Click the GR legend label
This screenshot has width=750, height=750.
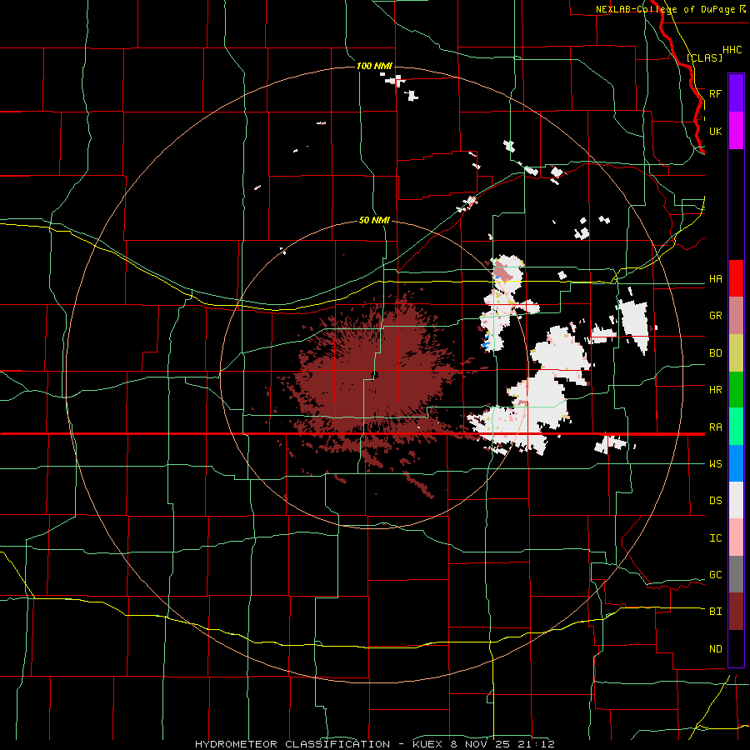(715, 316)
